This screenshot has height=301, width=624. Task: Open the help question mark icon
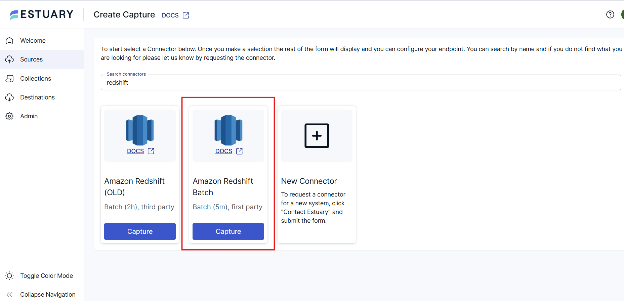pyautogui.click(x=610, y=14)
